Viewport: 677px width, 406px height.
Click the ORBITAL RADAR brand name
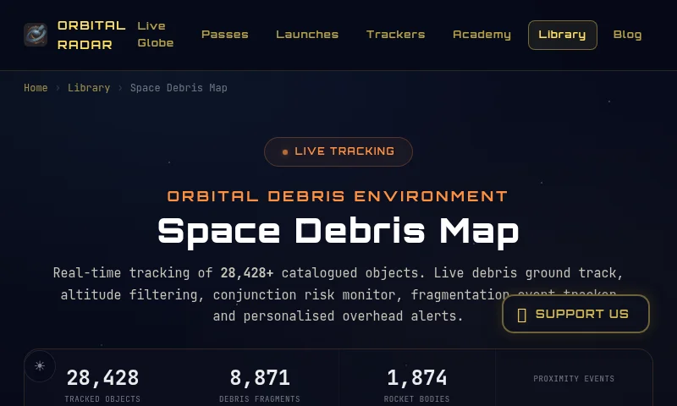[91, 35]
